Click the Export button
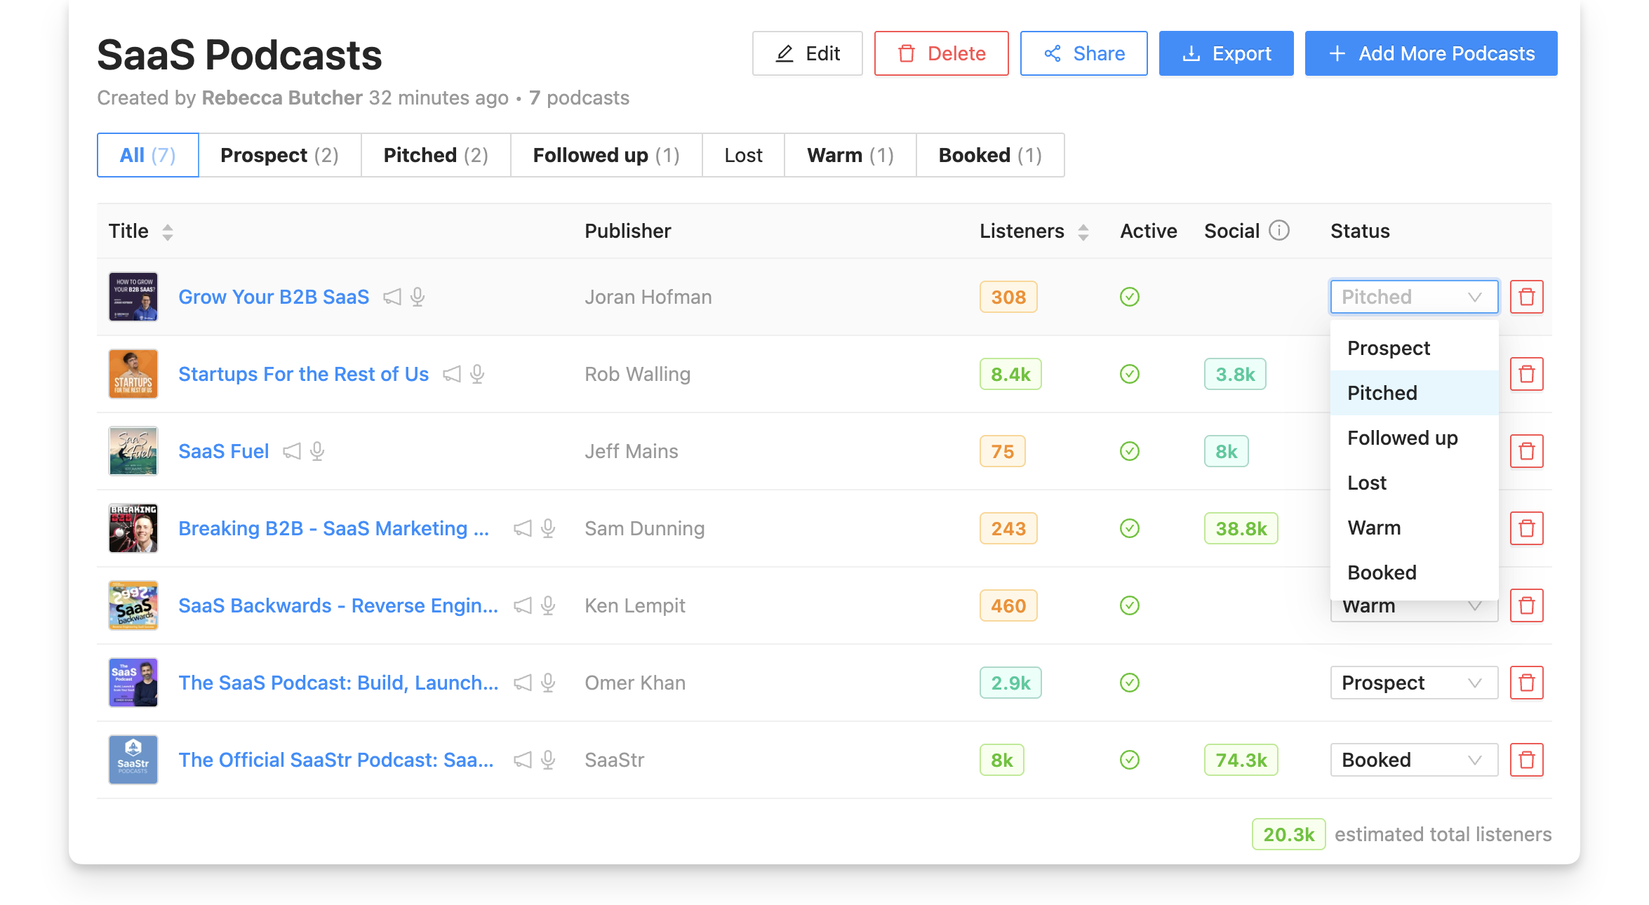Image resolution: width=1649 pixels, height=905 pixels. tap(1225, 53)
